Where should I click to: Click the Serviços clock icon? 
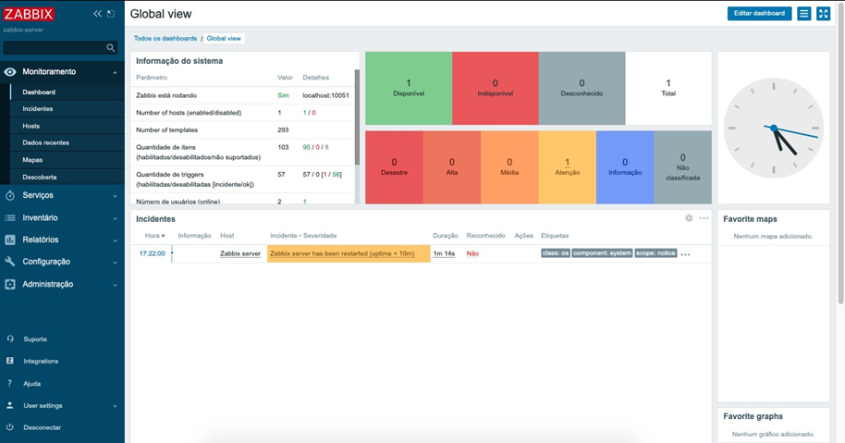point(9,196)
